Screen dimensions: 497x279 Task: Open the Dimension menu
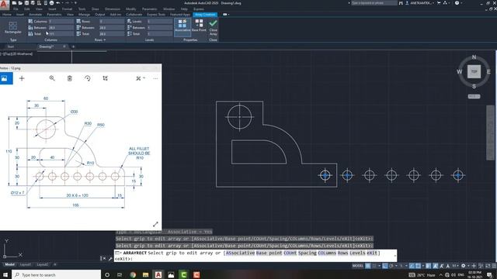[112, 9]
